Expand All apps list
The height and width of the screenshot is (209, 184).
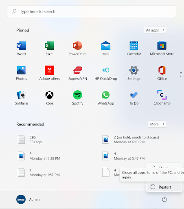[x=155, y=30]
